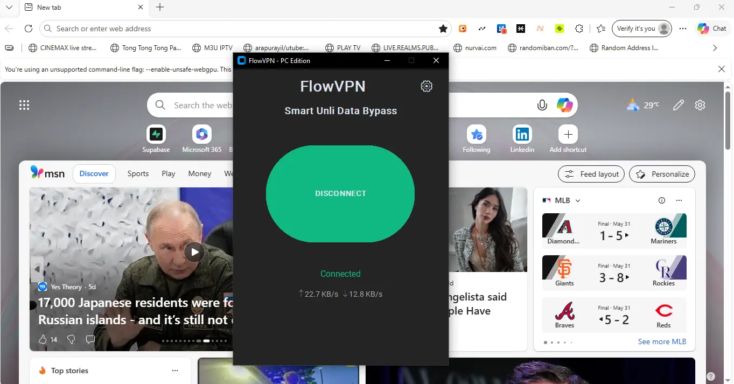
Task: Open the Copilot Chat button
Action: coord(712,29)
